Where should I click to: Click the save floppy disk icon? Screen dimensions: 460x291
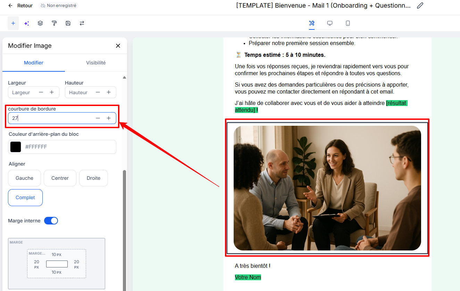(68, 23)
